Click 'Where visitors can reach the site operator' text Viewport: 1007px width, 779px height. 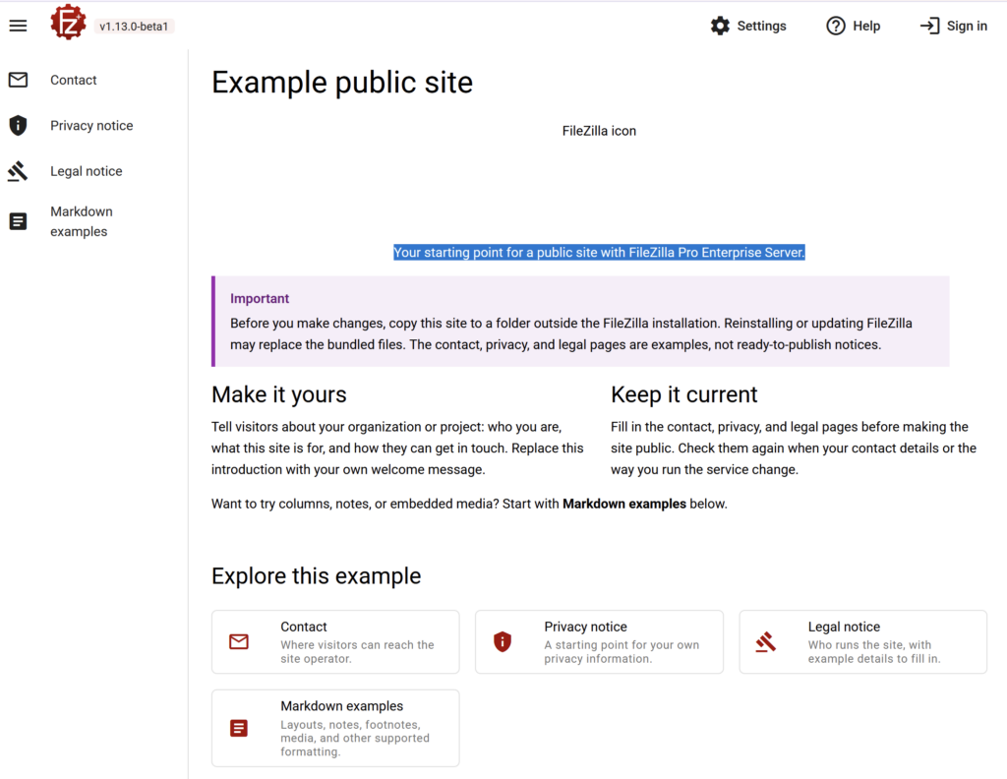point(357,652)
